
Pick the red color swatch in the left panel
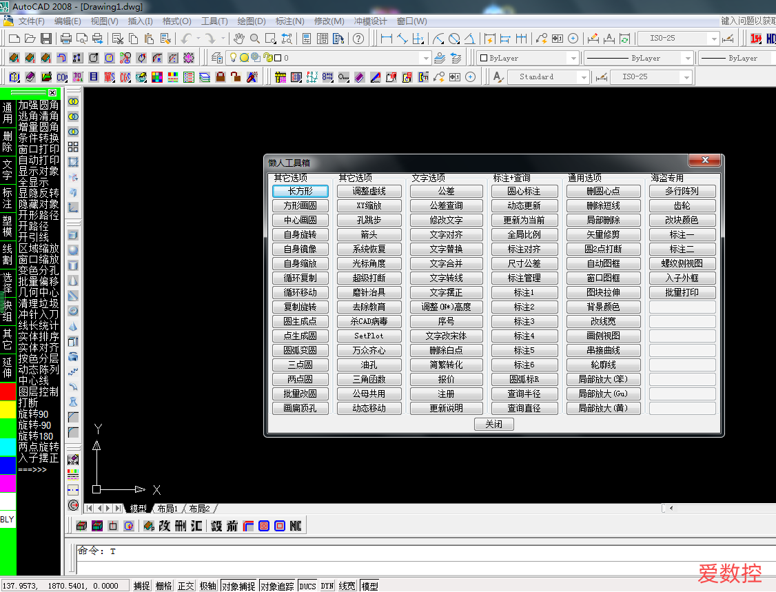pos(8,391)
